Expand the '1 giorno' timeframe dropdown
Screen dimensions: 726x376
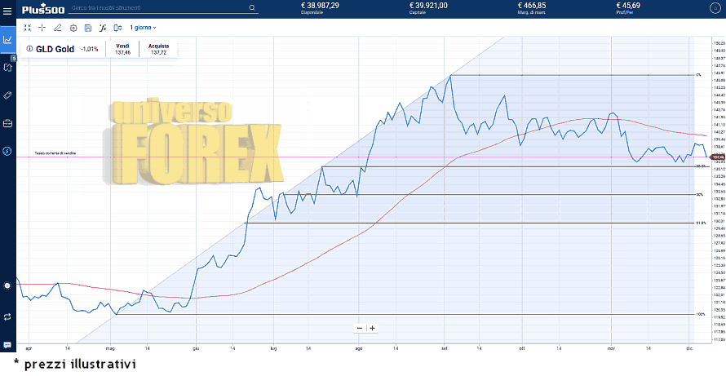tap(143, 28)
